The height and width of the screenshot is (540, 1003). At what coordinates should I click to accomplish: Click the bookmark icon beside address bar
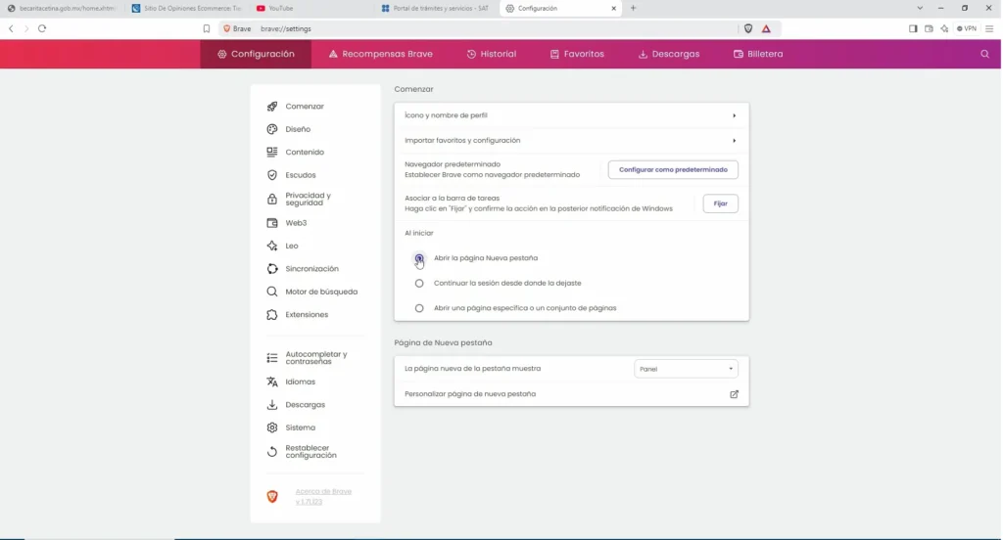pyautogui.click(x=207, y=28)
